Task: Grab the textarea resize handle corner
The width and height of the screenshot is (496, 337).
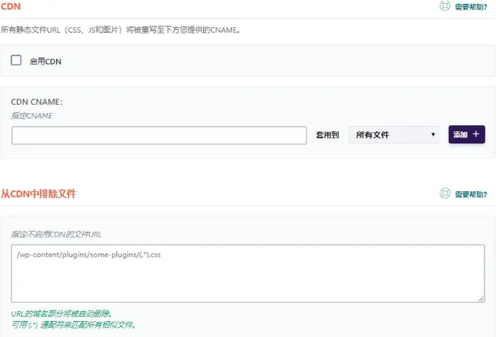Action: click(481, 298)
